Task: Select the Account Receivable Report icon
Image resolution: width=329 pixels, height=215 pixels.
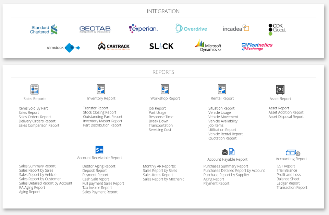Action: 99,150
